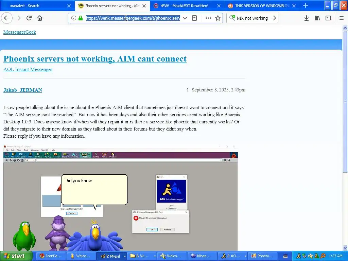This screenshot has width=348, height=261.
Task: Open the AOL Instant Messenger category link
Action: tap(28, 69)
